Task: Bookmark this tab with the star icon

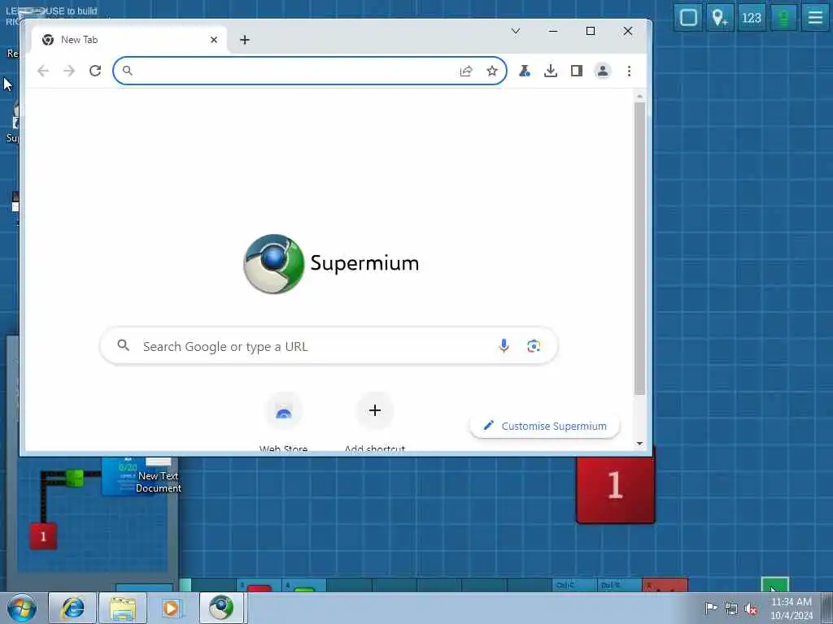Action: 492,71
